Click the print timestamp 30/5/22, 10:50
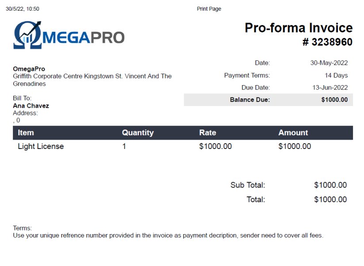This screenshot has height=266, width=364. (23, 9)
